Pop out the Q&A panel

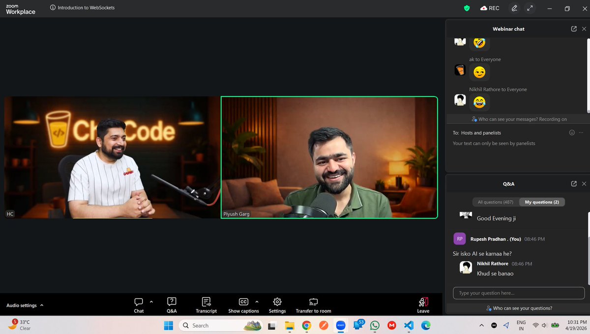(574, 183)
